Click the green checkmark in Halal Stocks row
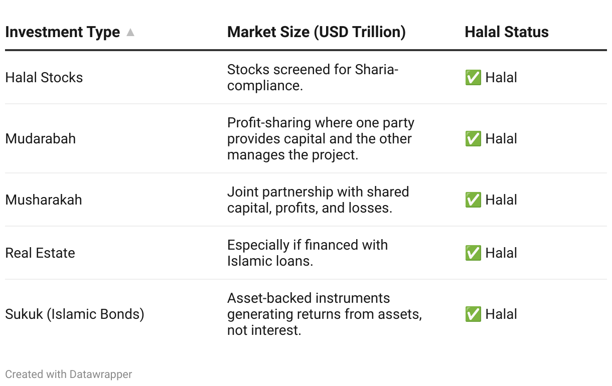Image resolution: width=612 pixels, height=386 pixels. coord(473,78)
